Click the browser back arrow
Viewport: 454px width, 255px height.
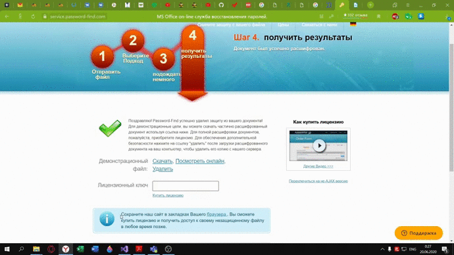point(7,16)
